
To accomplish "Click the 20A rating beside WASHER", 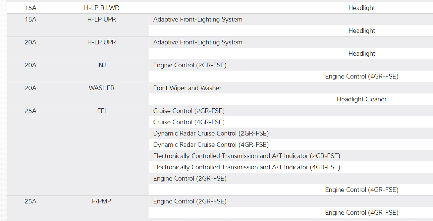I will tap(30, 88).
